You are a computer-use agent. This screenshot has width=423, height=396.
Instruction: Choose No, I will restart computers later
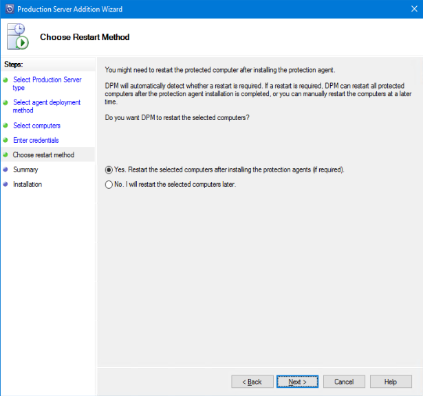[x=109, y=184]
